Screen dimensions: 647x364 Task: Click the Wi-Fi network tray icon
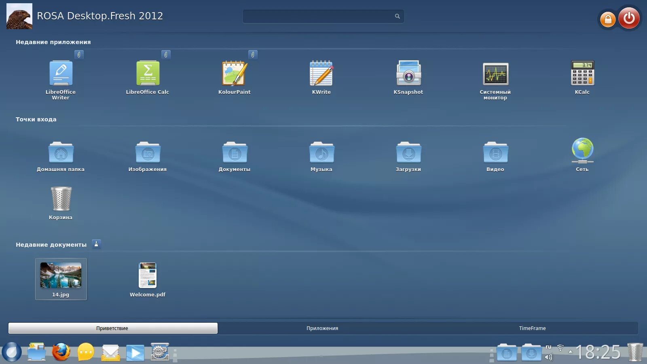click(x=560, y=347)
